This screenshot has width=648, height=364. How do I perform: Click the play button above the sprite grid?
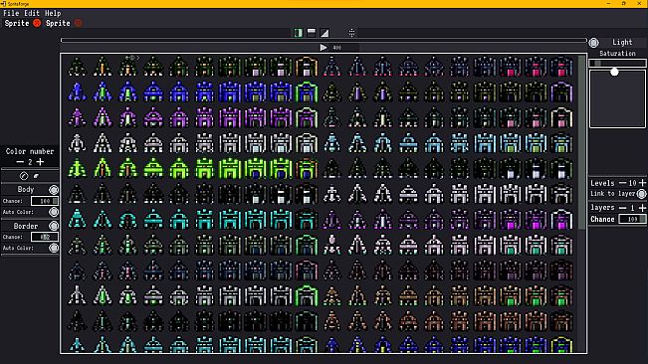(324, 48)
